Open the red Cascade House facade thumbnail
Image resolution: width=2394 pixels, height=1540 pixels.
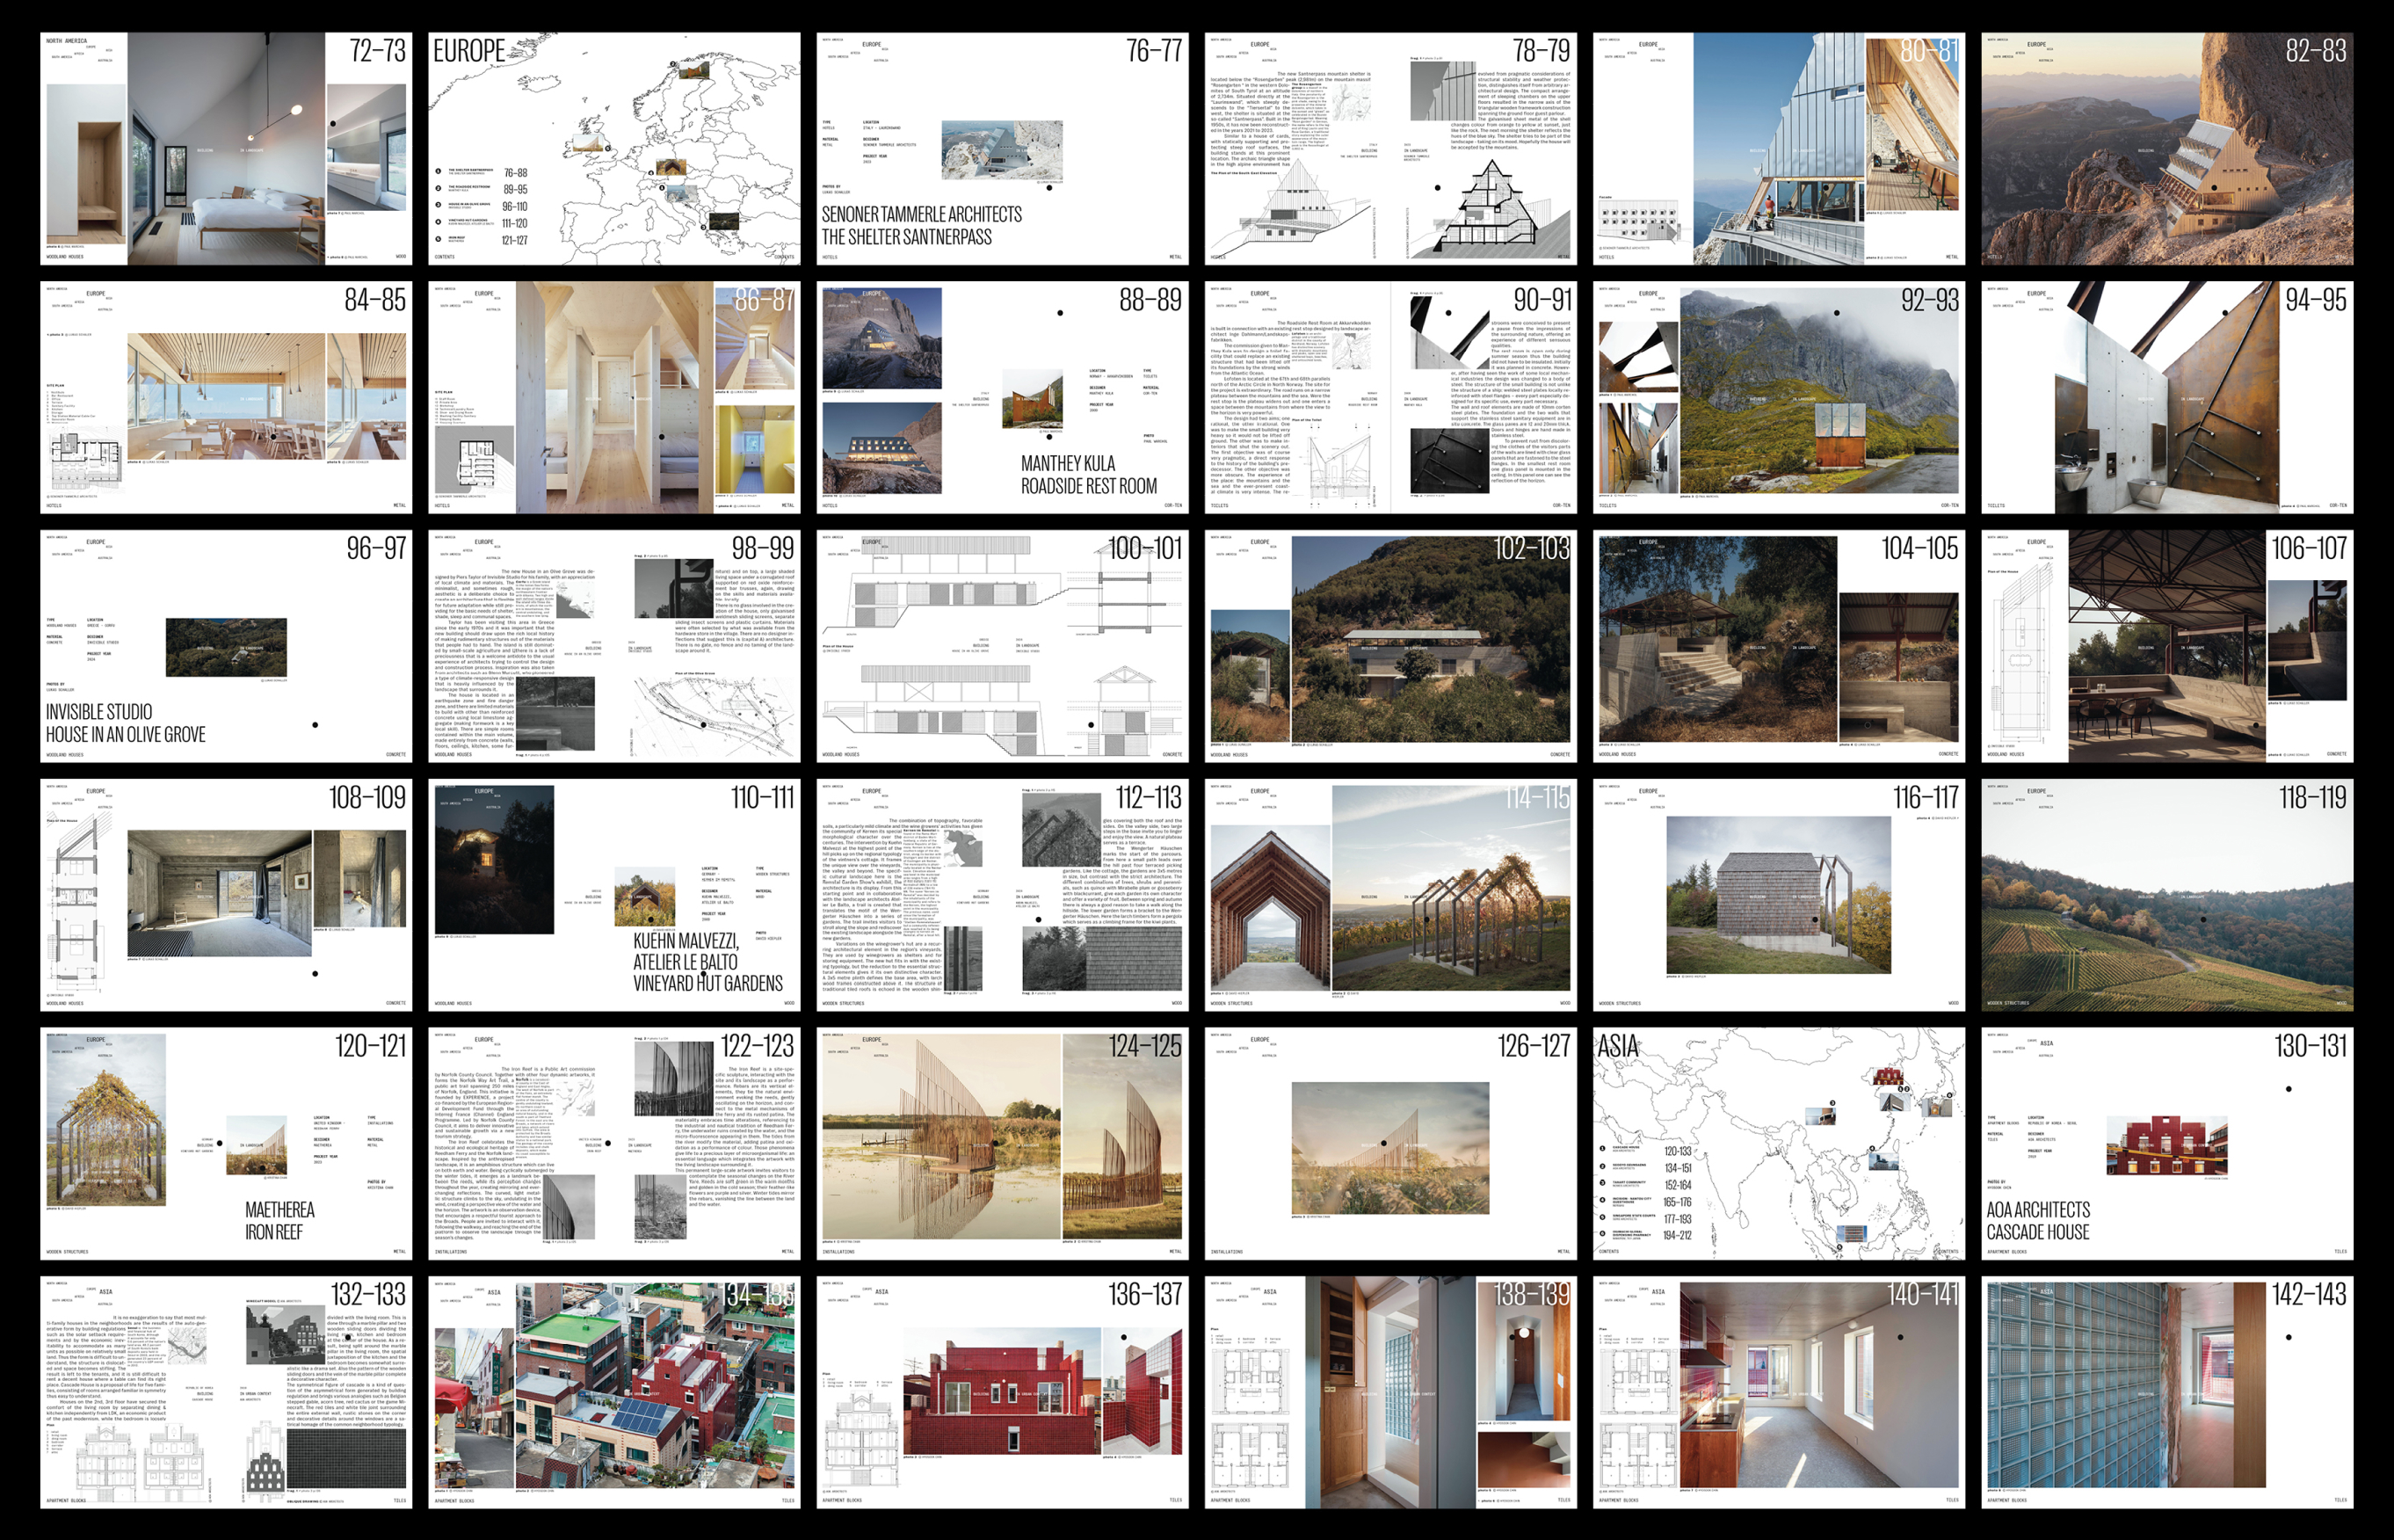[2168, 1146]
